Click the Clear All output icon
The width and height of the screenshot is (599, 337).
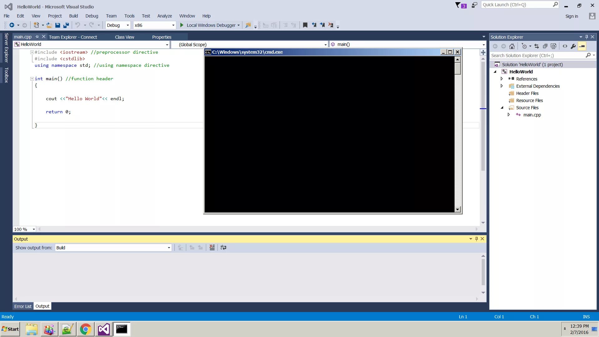[212, 247]
